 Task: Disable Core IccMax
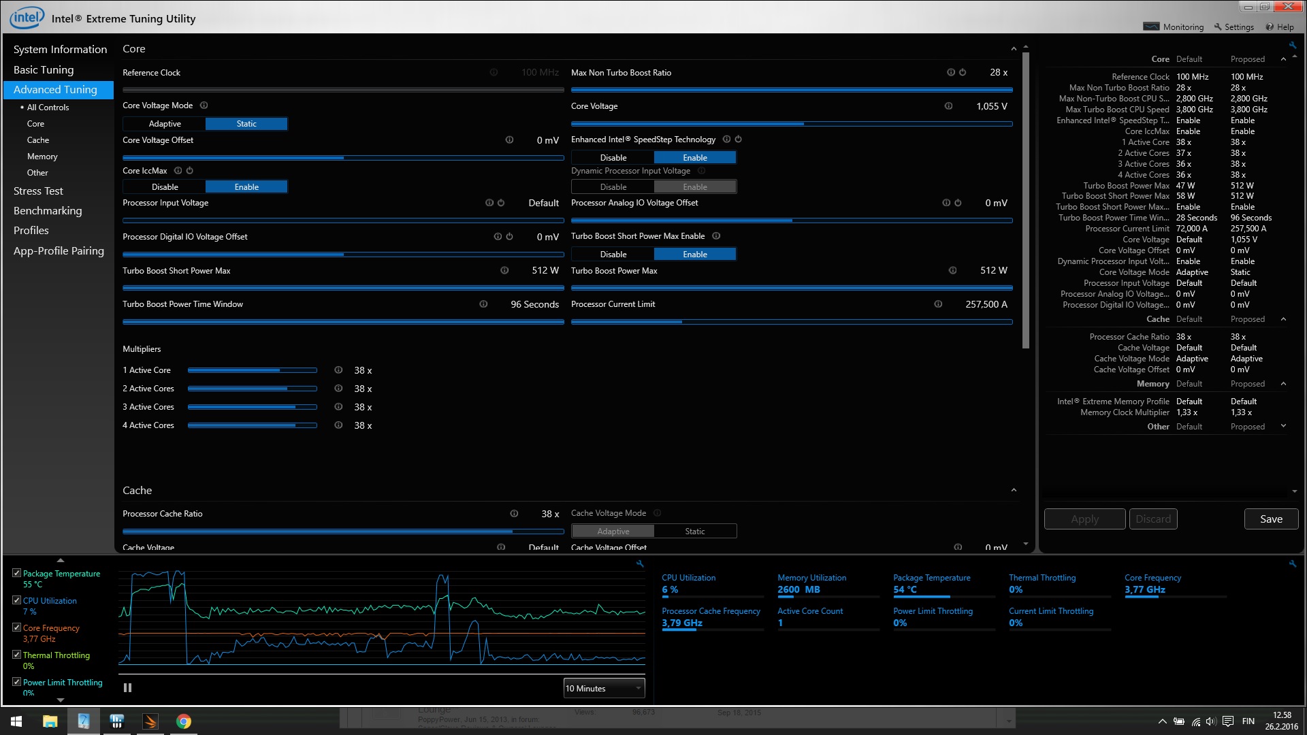pyautogui.click(x=165, y=187)
